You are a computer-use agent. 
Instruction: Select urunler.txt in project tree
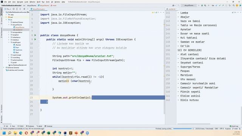[19, 30]
